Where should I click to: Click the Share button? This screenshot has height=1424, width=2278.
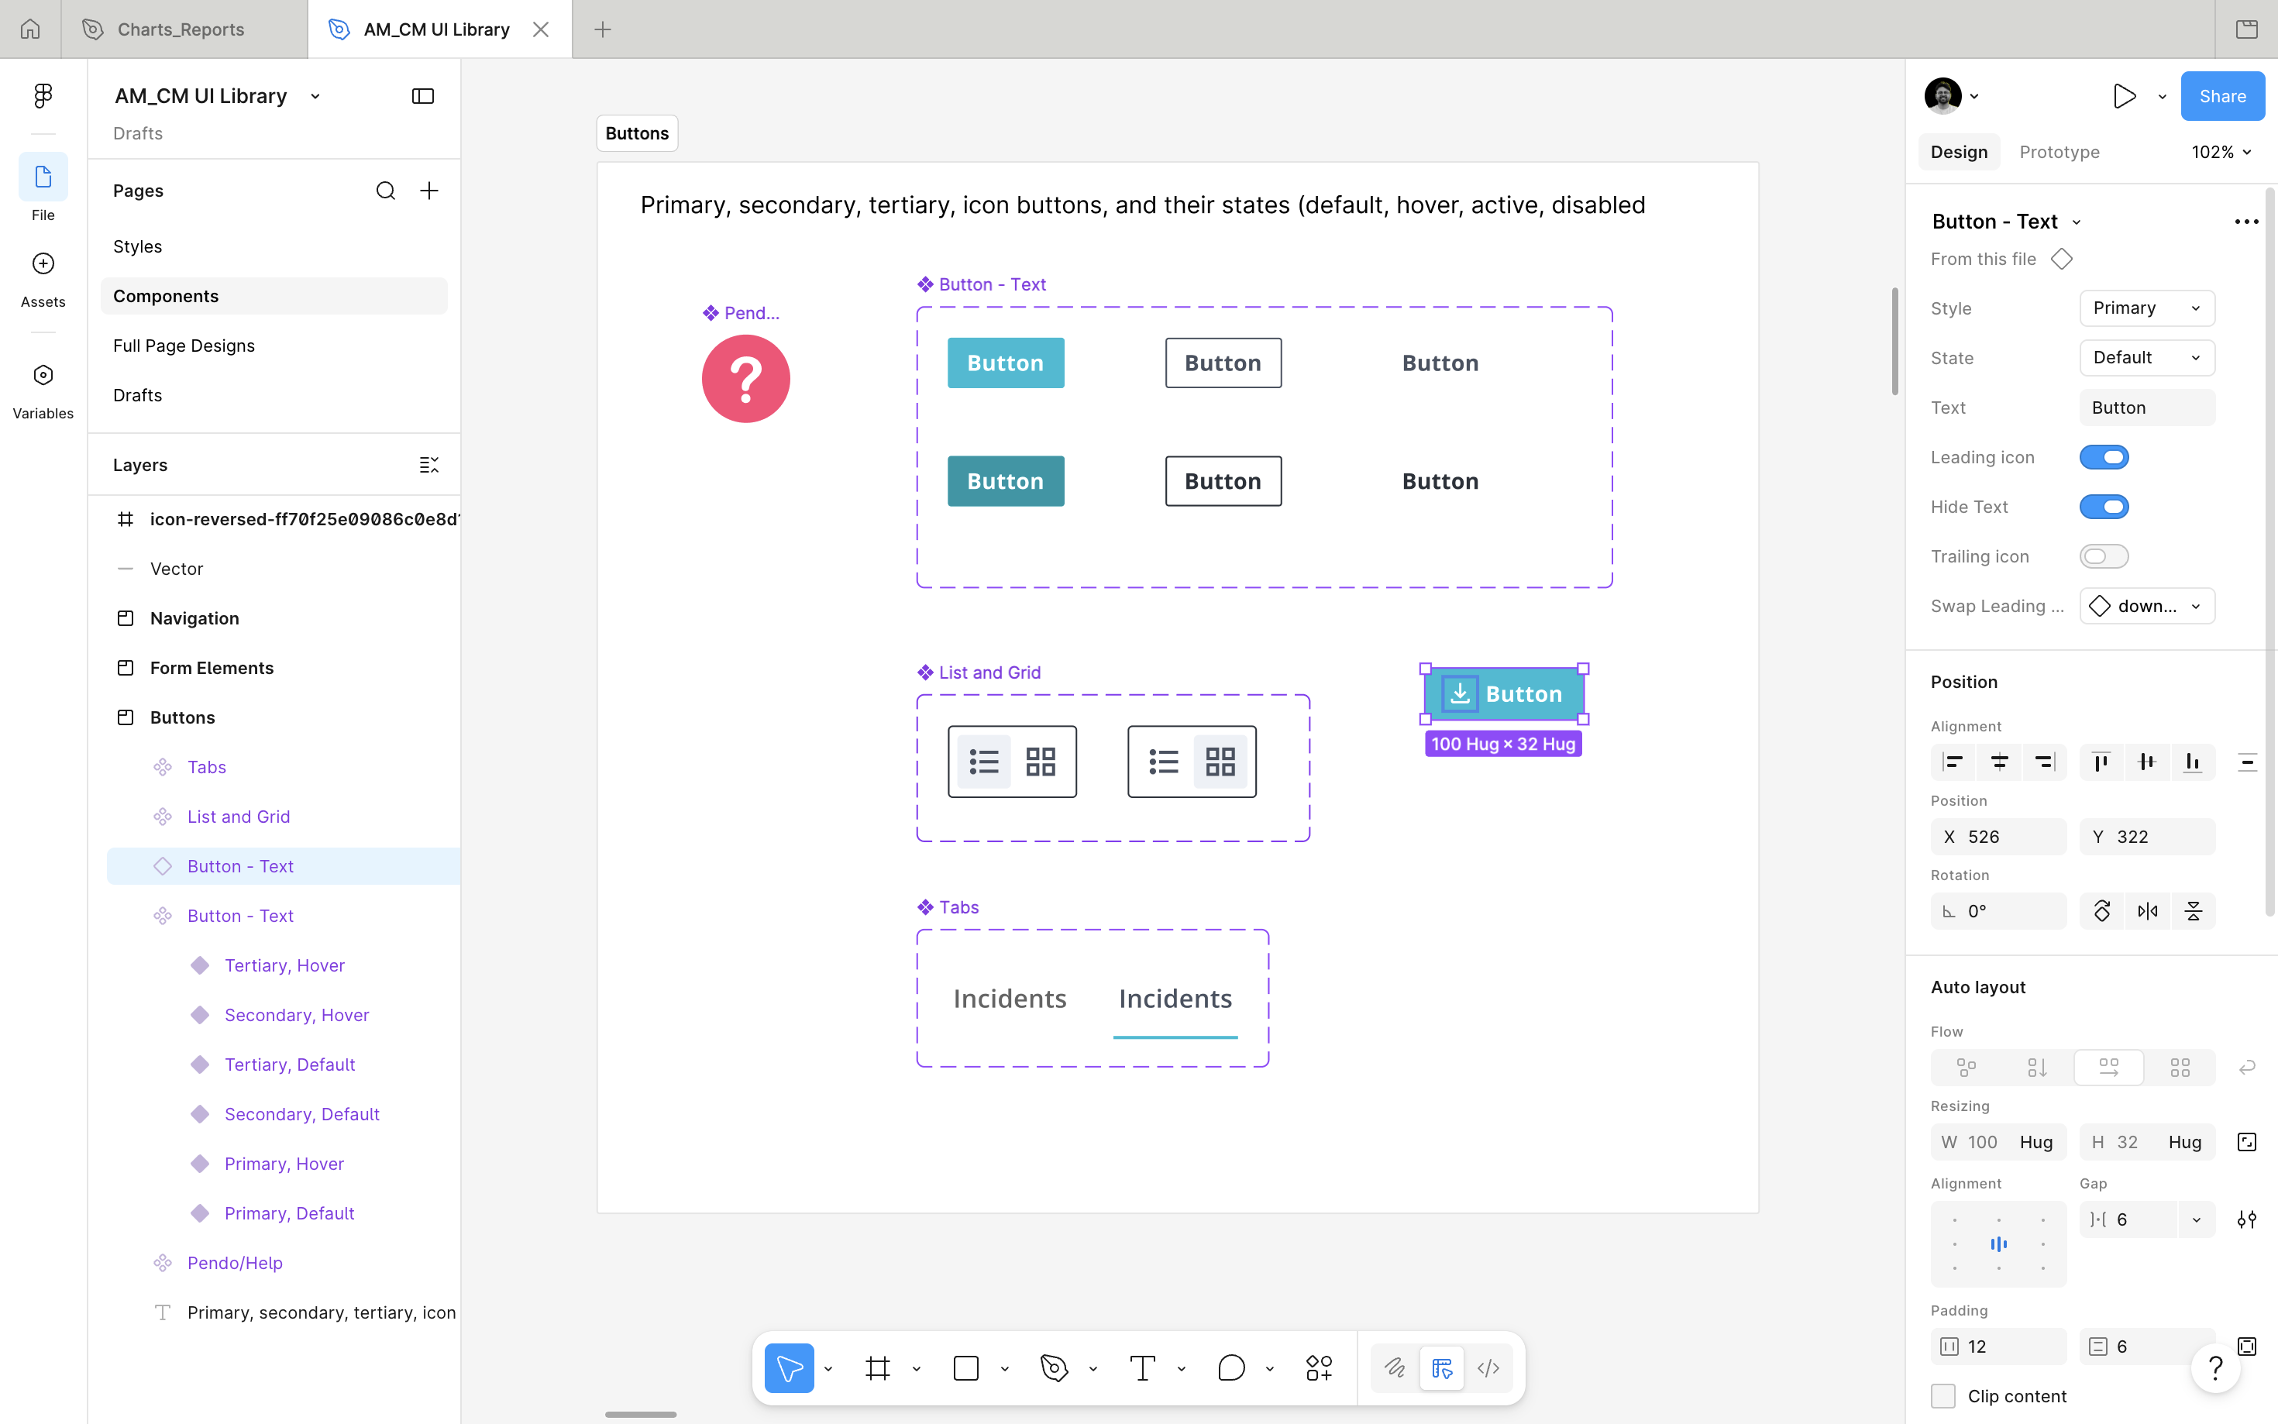(x=2222, y=96)
